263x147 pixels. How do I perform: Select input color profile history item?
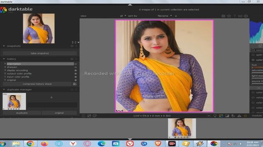point(18,77)
